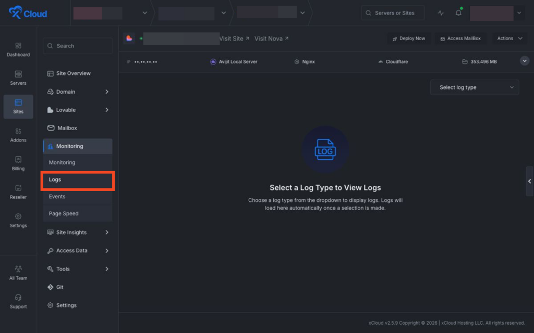This screenshot has width=534, height=333.
Task: Click the sidebar Search field
Action: [78, 46]
